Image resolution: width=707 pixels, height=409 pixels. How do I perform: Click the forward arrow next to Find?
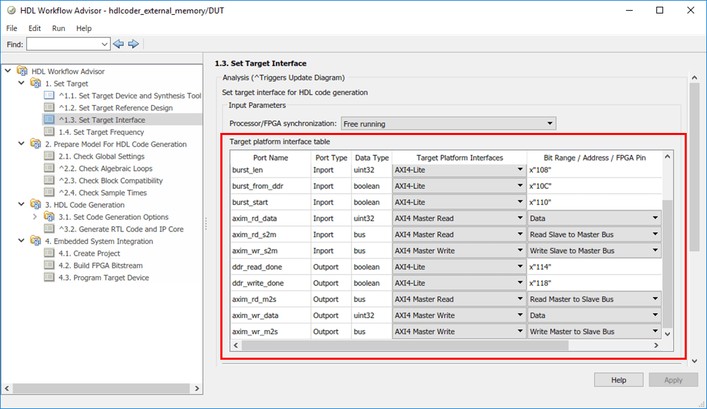pos(133,44)
